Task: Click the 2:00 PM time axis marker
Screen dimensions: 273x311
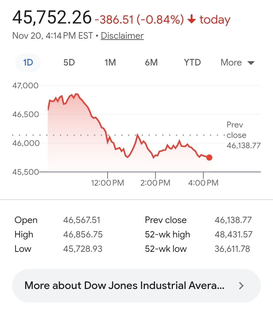Action: coord(155,183)
